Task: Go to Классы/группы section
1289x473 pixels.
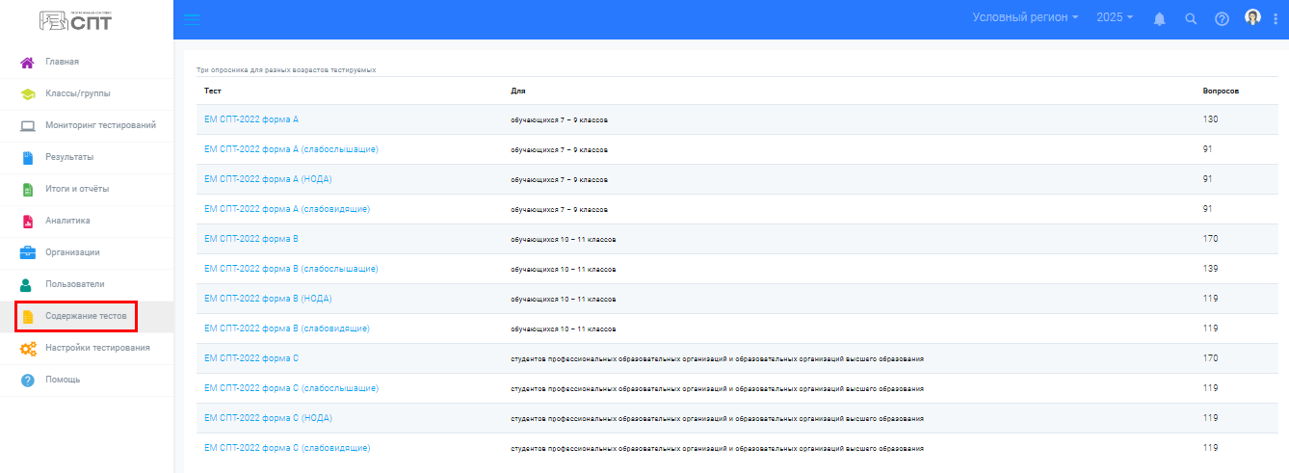Action: click(77, 93)
